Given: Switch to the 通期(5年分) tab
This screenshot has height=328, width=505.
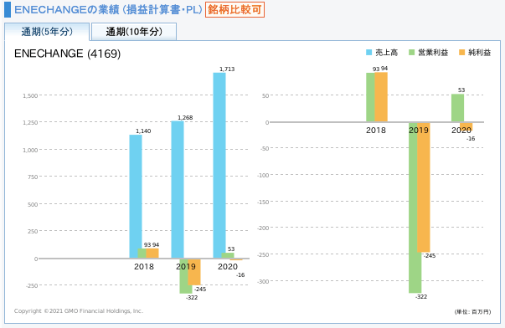Looking at the screenshot, I should pyautogui.click(x=47, y=32).
